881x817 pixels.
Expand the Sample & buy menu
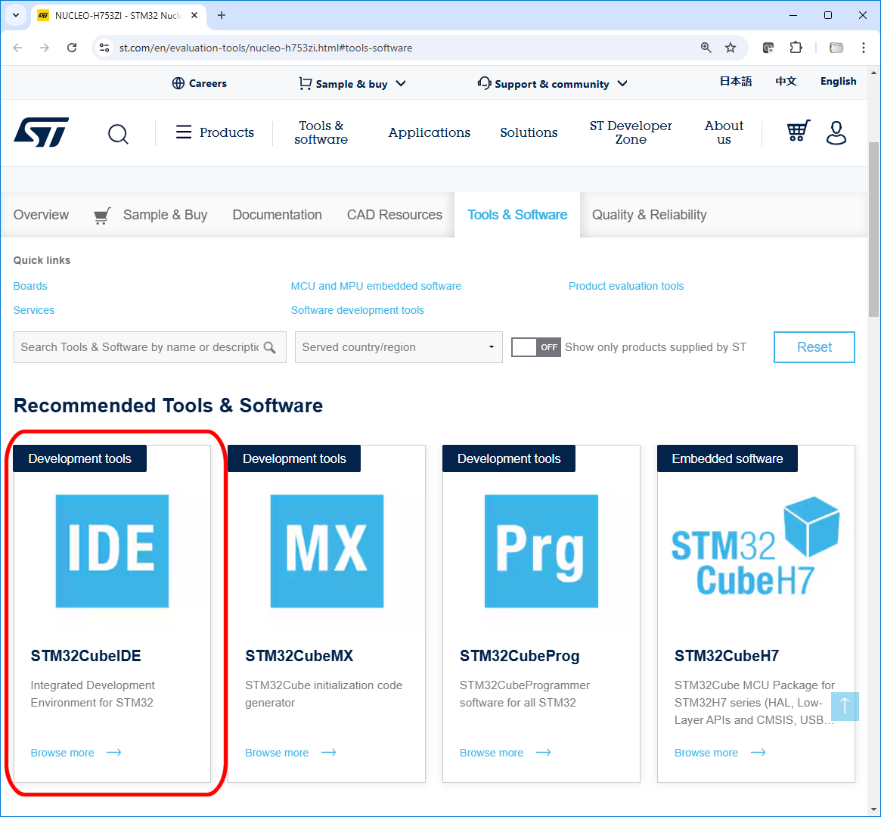pyautogui.click(x=352, y=83)
